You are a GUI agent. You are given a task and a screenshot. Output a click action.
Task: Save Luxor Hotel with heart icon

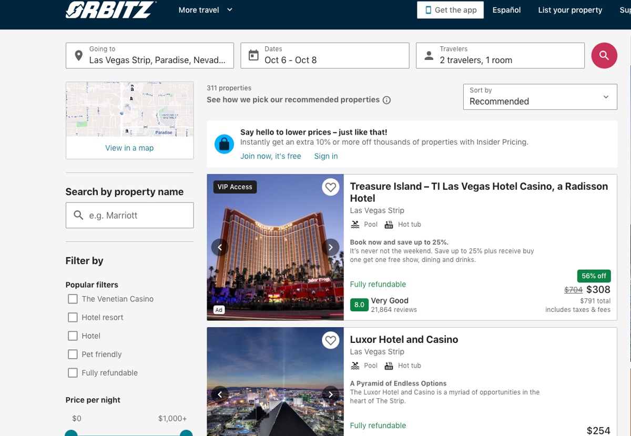(331, 341)
